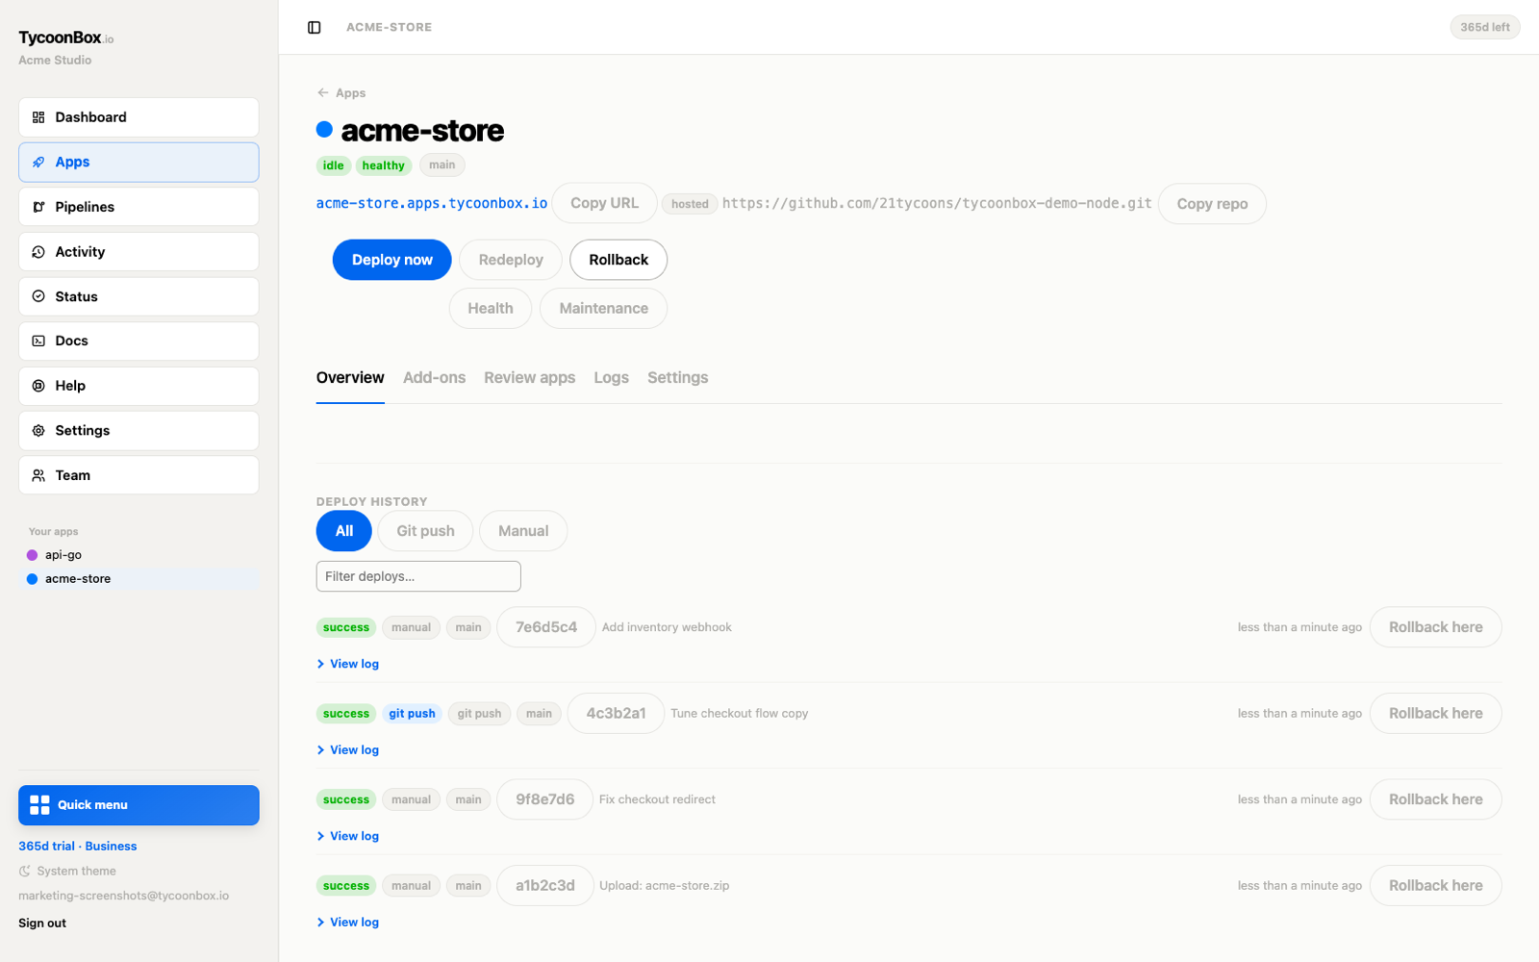Filter deploy history by Manual
The height and width of the screenshot is (962, 1539).
[x=523, y=531]
